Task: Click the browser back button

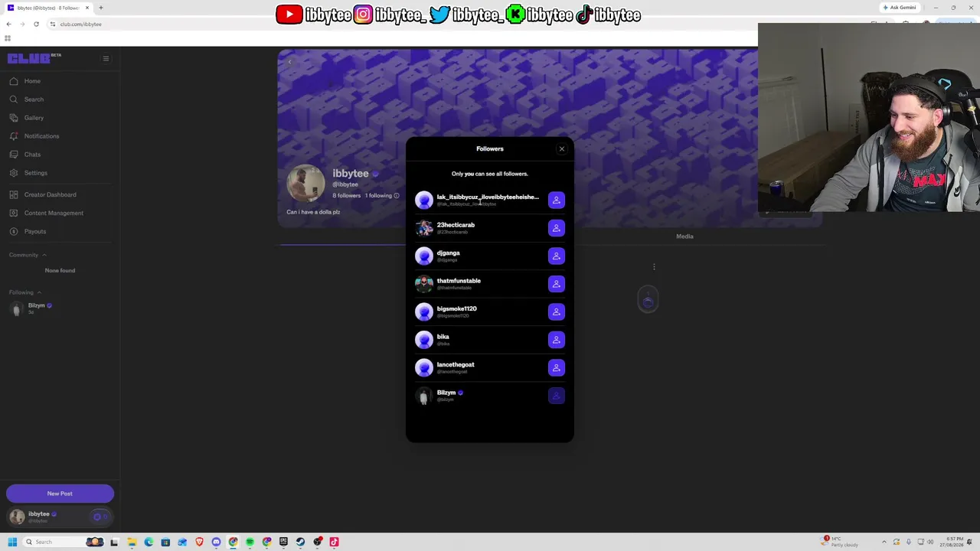Action: [x=8, y=24]
